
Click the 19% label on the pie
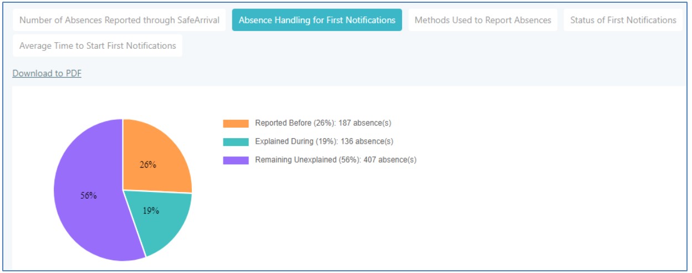(x=151, y=211)
